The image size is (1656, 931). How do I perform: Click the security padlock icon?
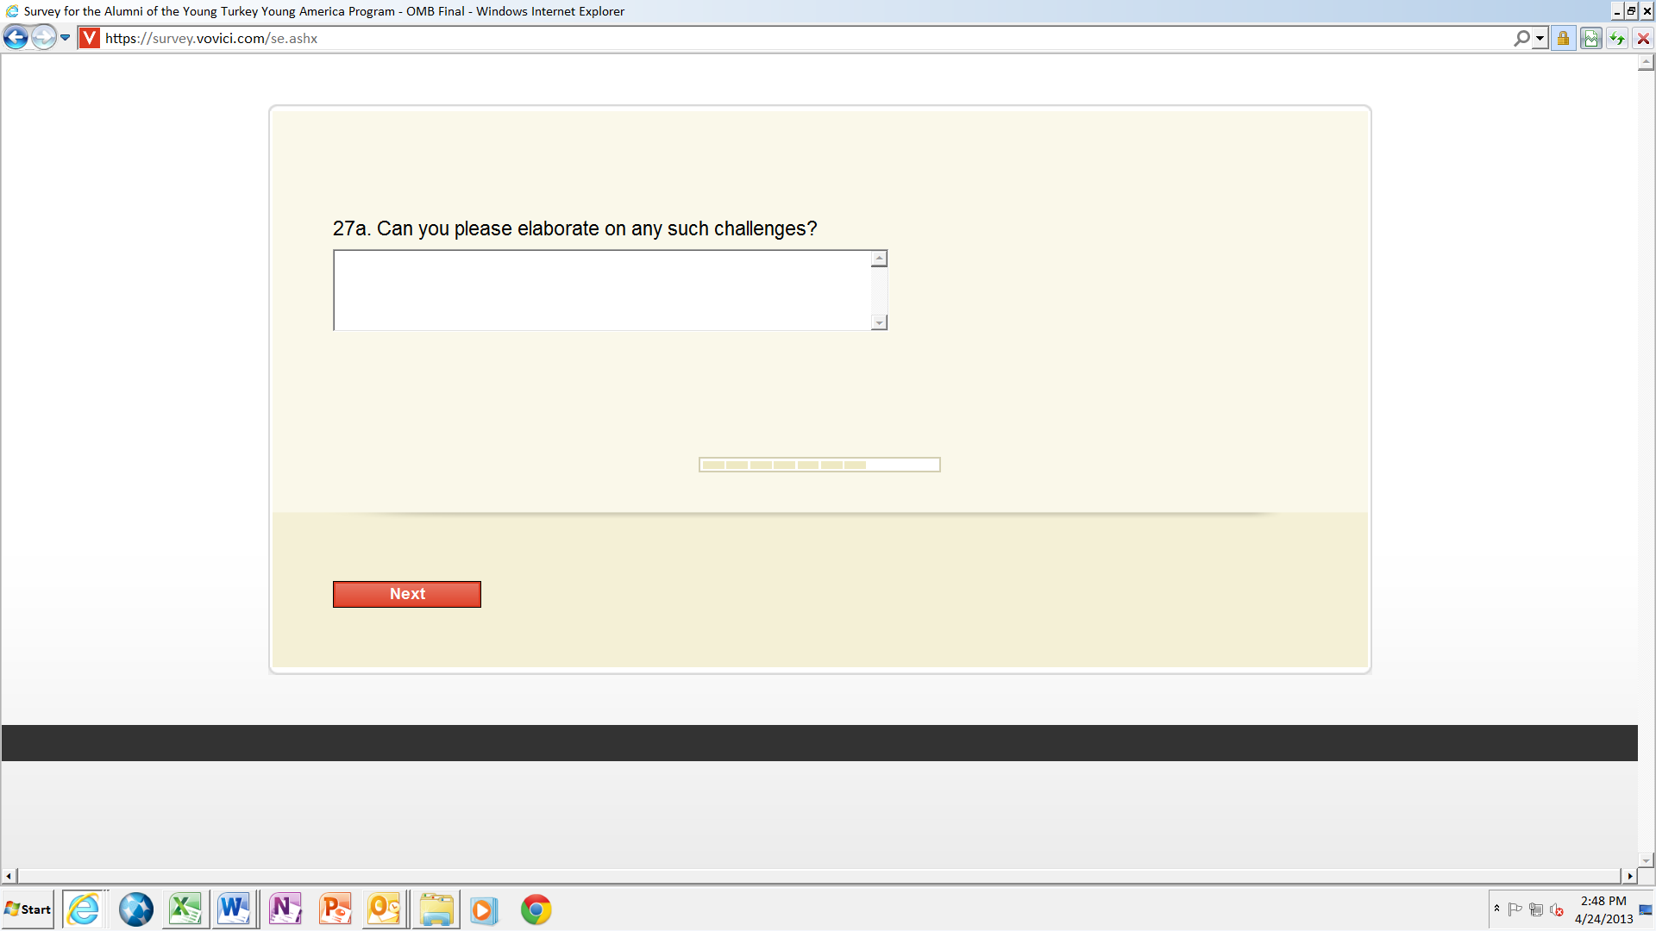pos(1563,38)
